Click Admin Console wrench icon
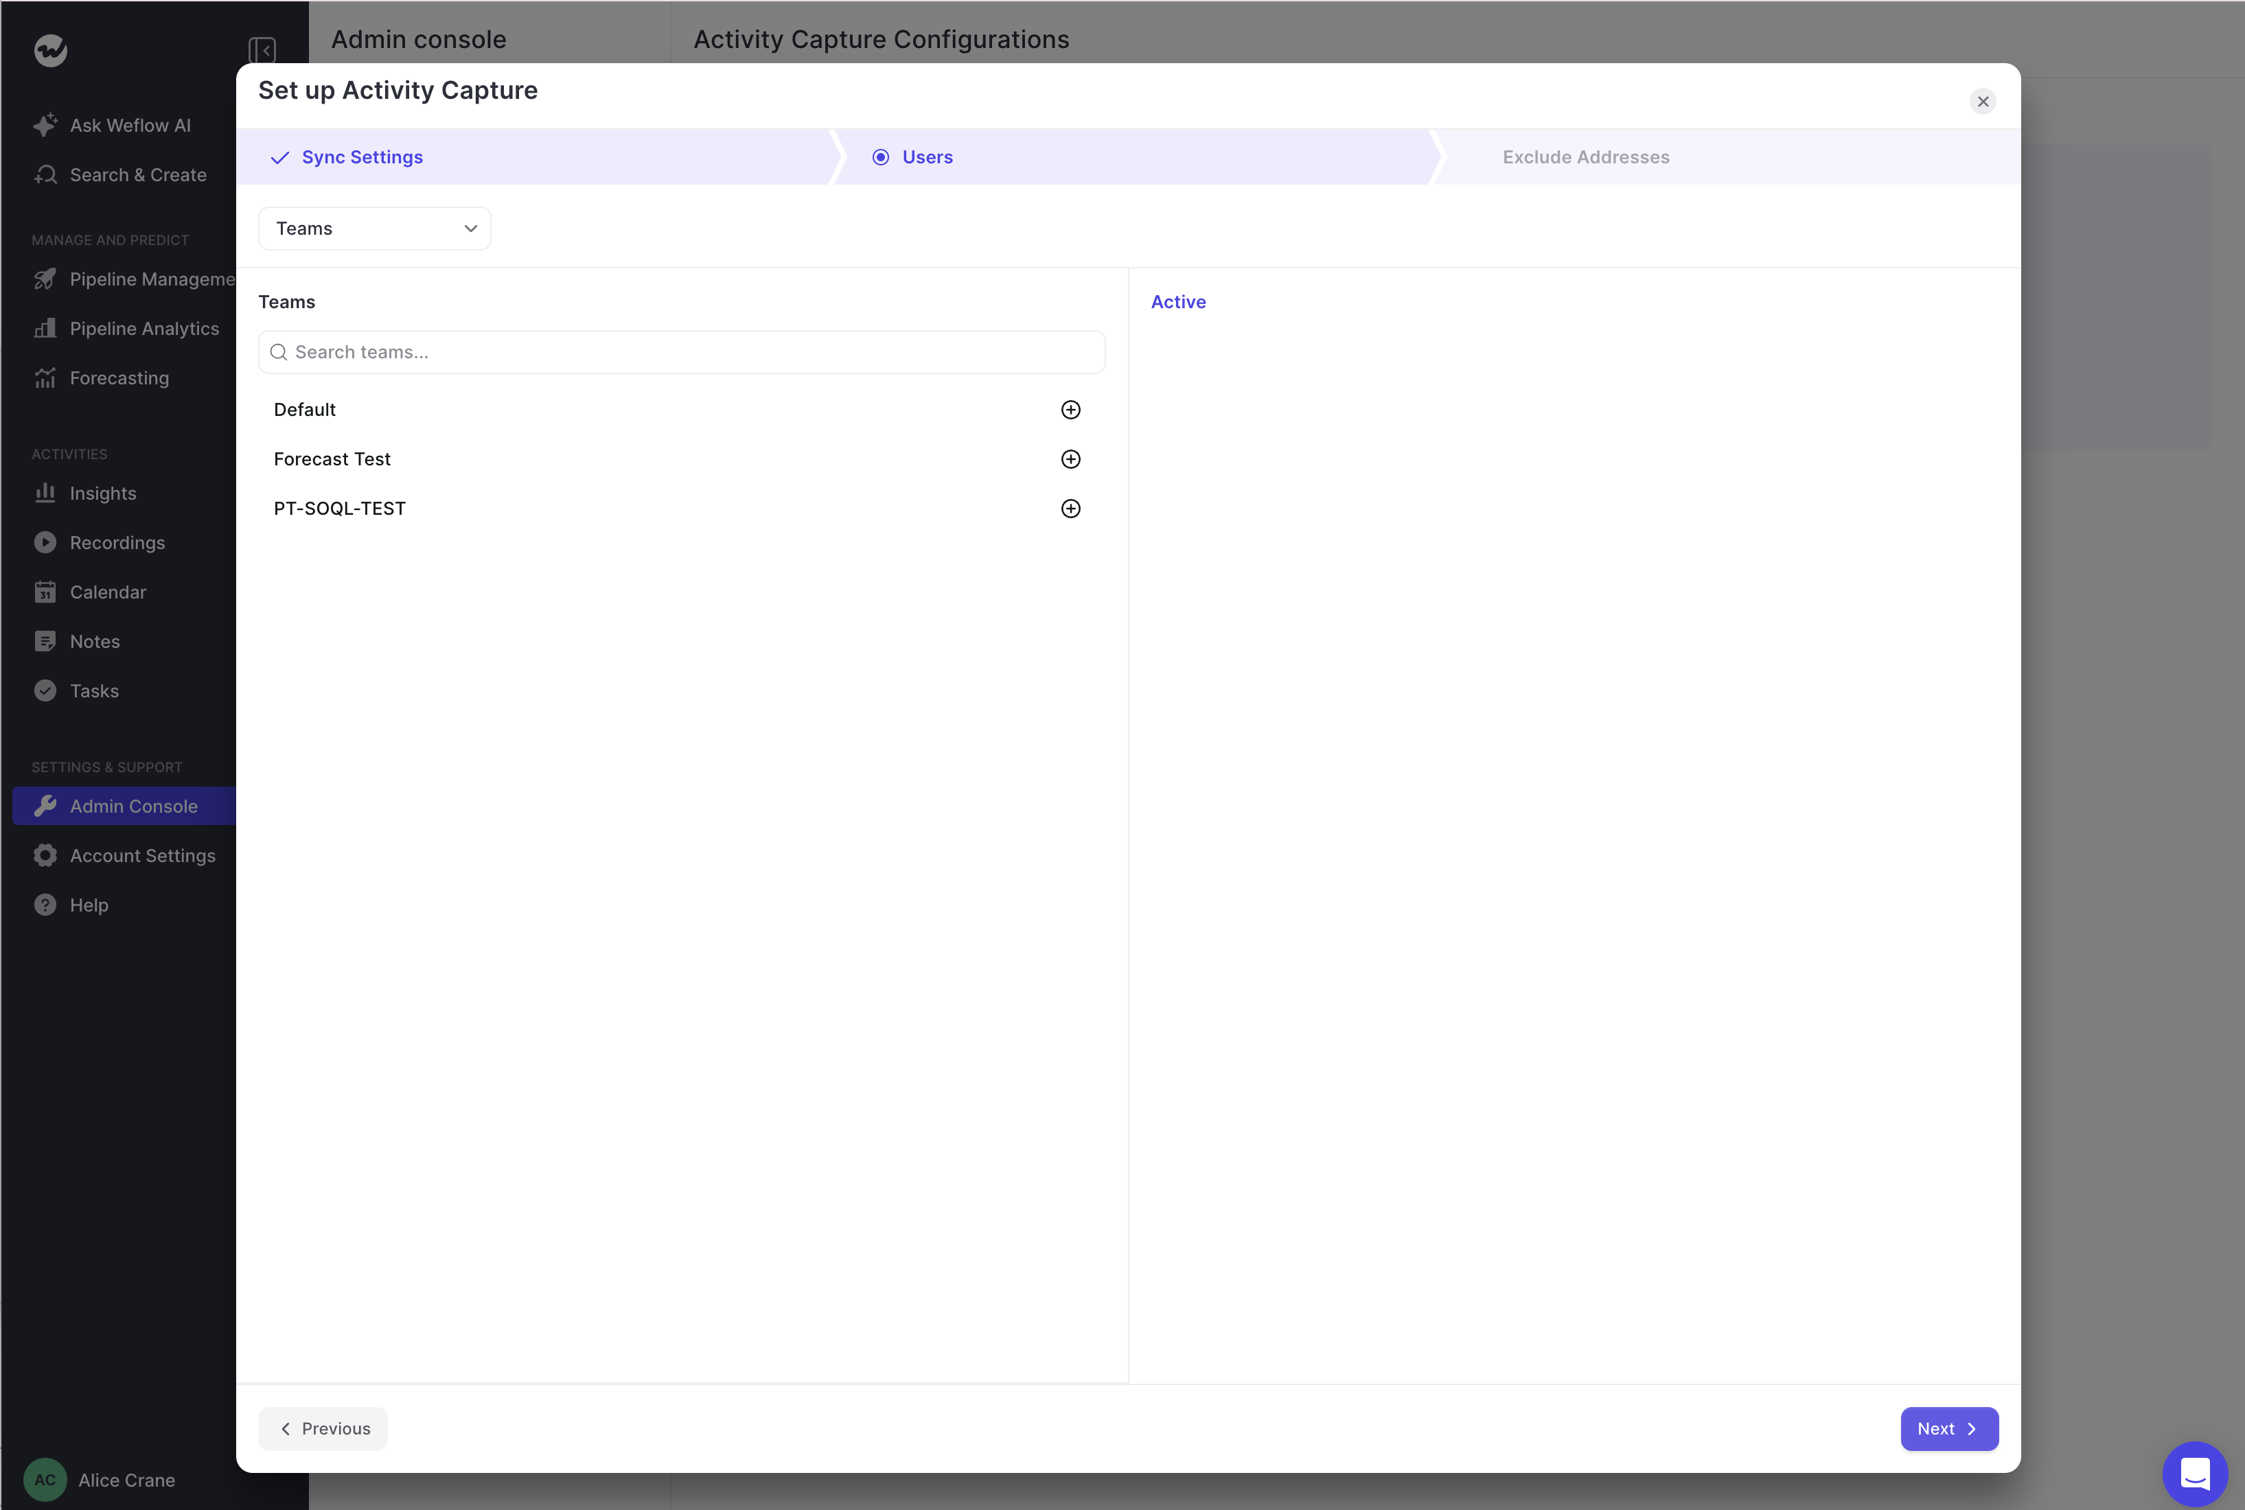2245x1510 pixels. point(45,806)
